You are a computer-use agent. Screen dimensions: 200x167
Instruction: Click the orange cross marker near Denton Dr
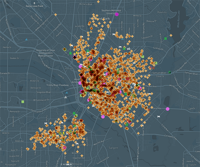point(55,15)
